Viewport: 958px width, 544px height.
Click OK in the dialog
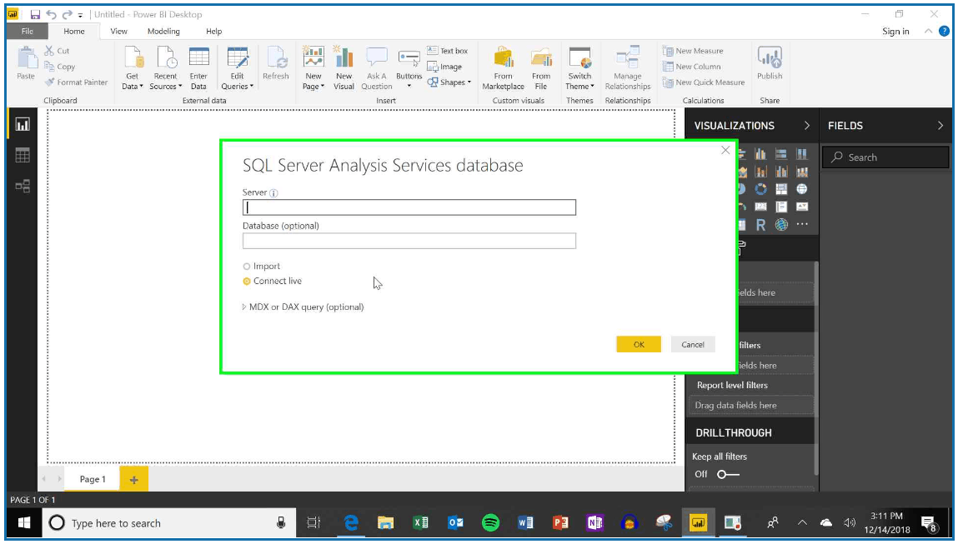[639, 344]
